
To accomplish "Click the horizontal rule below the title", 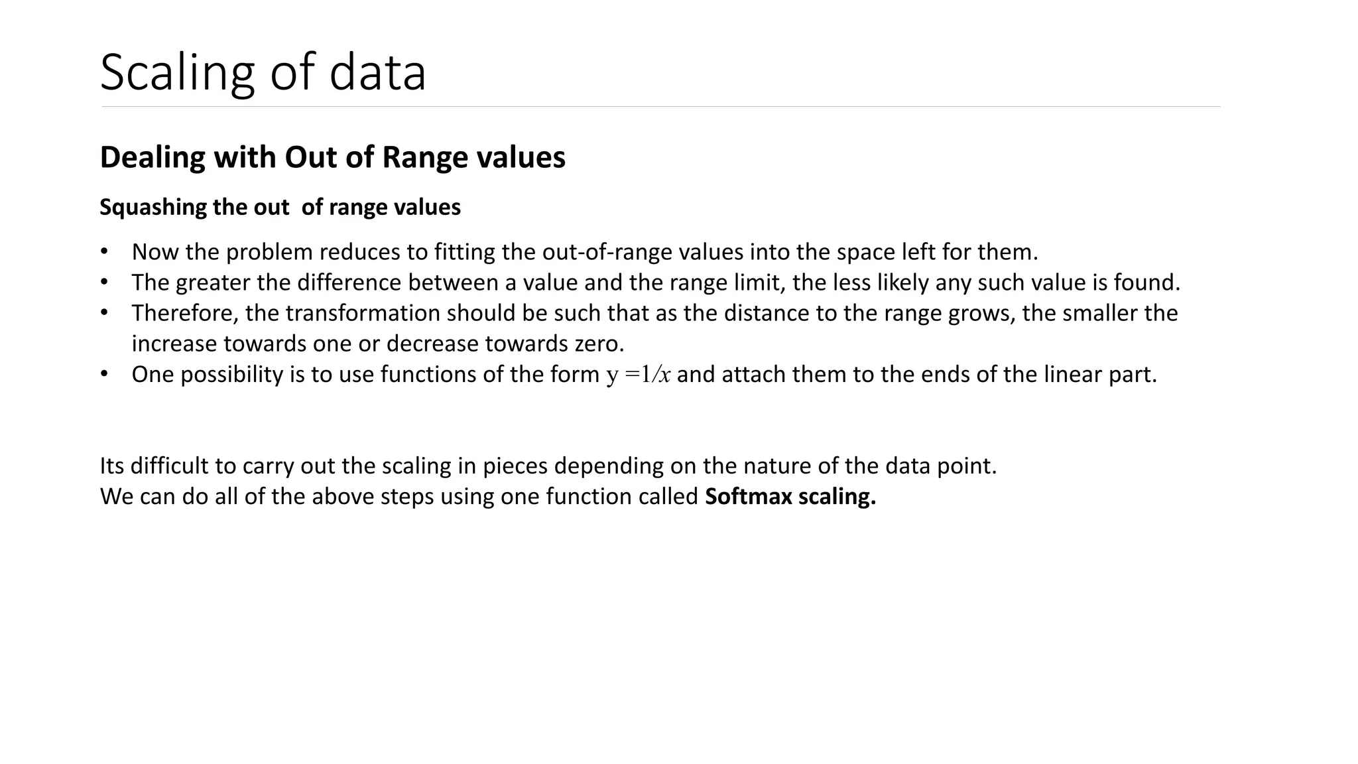I will click(x=660, y=106).
